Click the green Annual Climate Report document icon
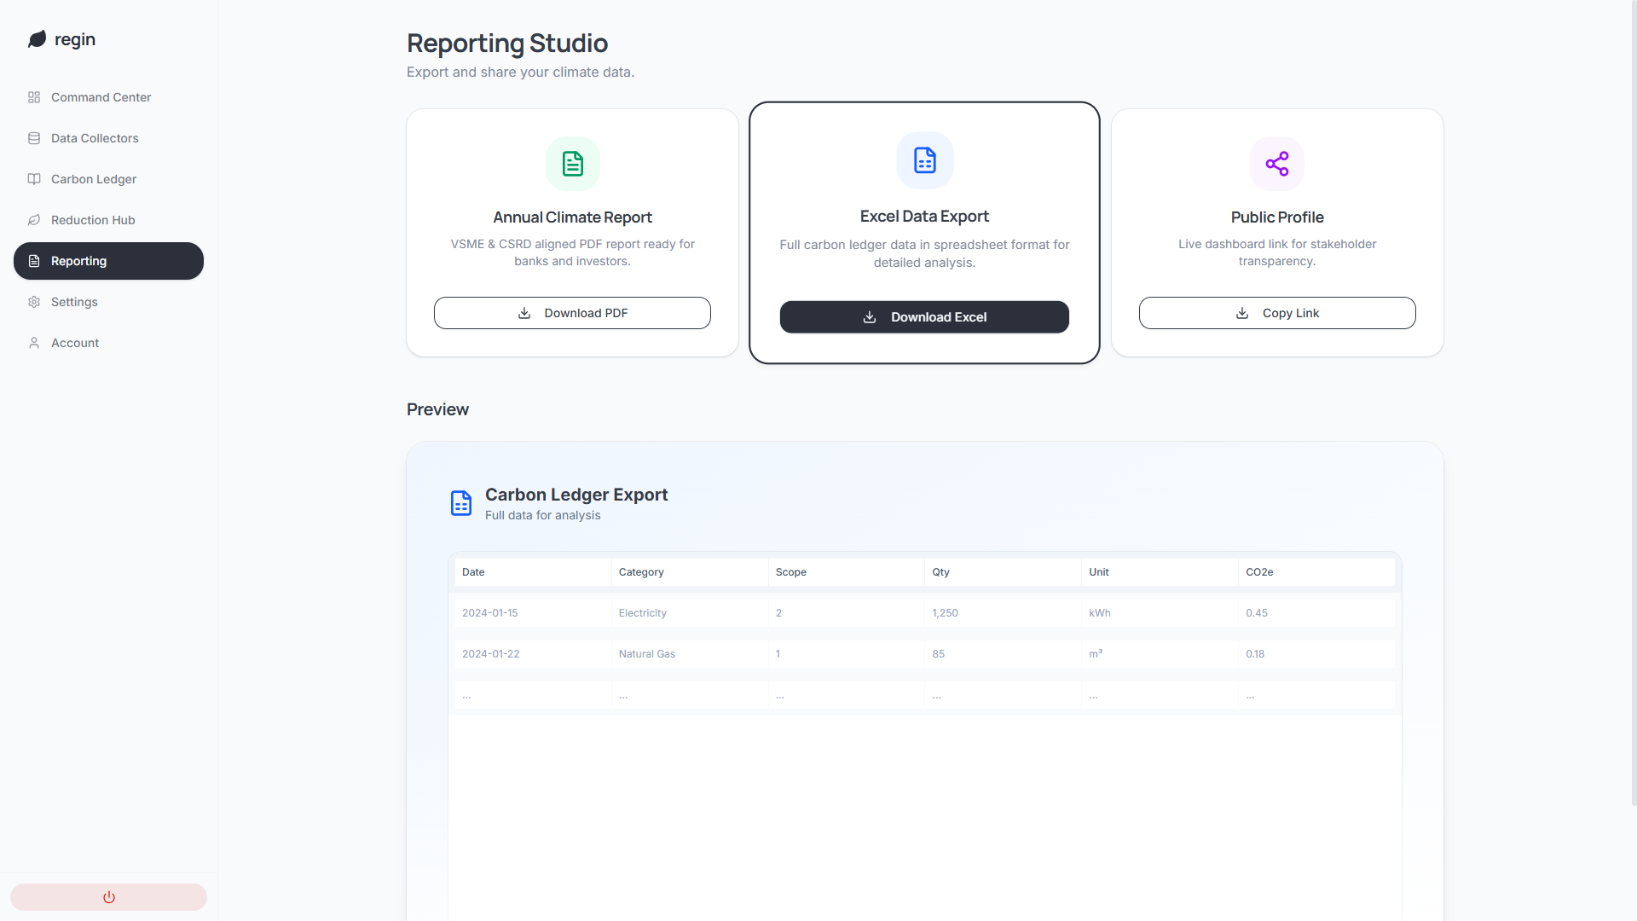This screenshot has width=1637, height=921. pos(573,164)
